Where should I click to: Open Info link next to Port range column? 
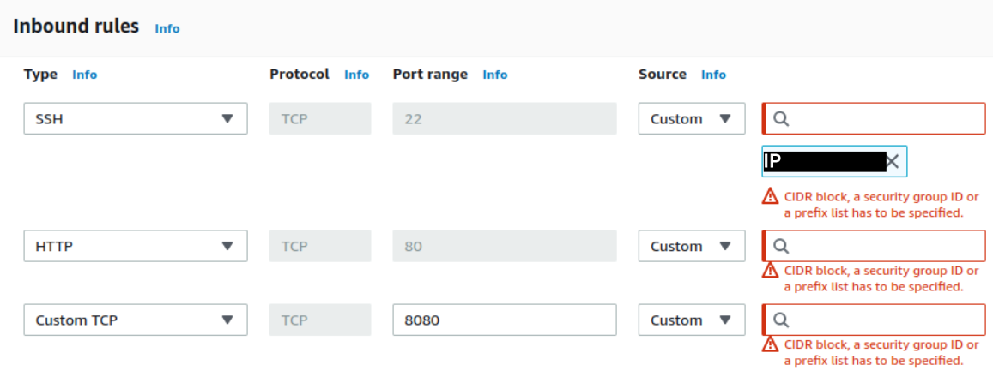[495, 75]
